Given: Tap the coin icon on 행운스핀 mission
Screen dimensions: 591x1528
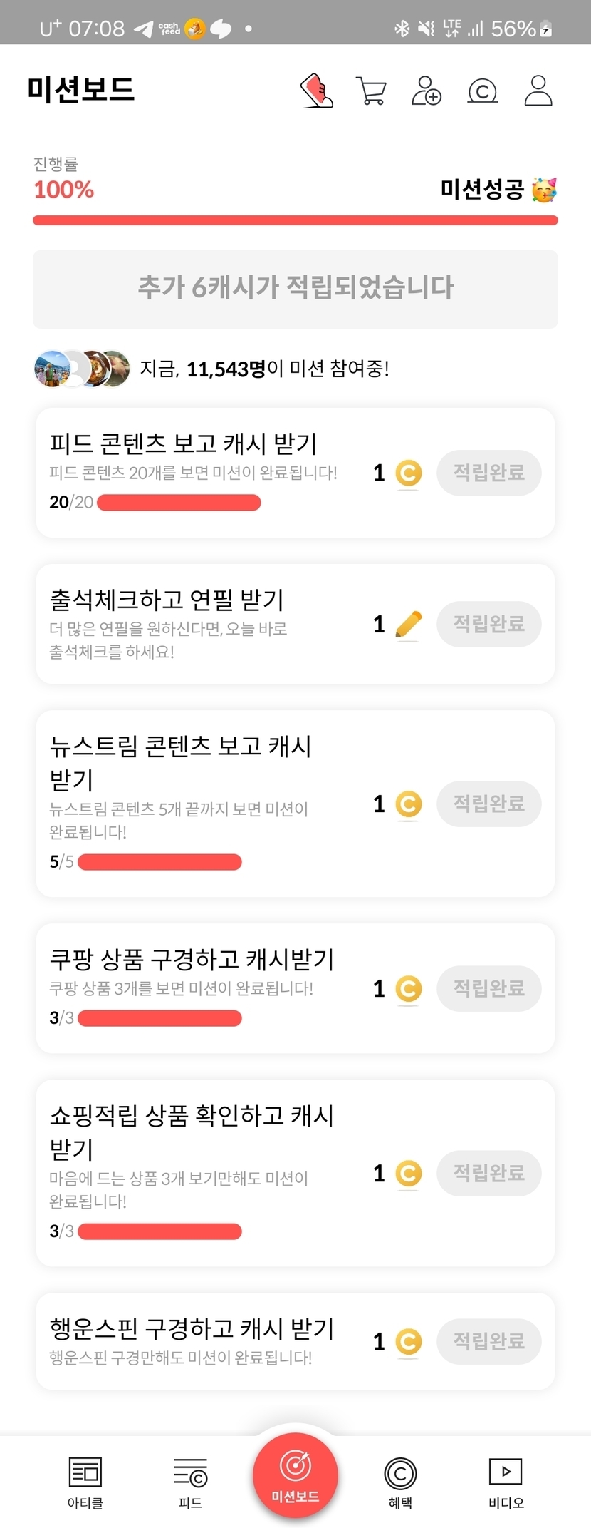Looking at the screenshot, I should click(x=409, y=1342).
